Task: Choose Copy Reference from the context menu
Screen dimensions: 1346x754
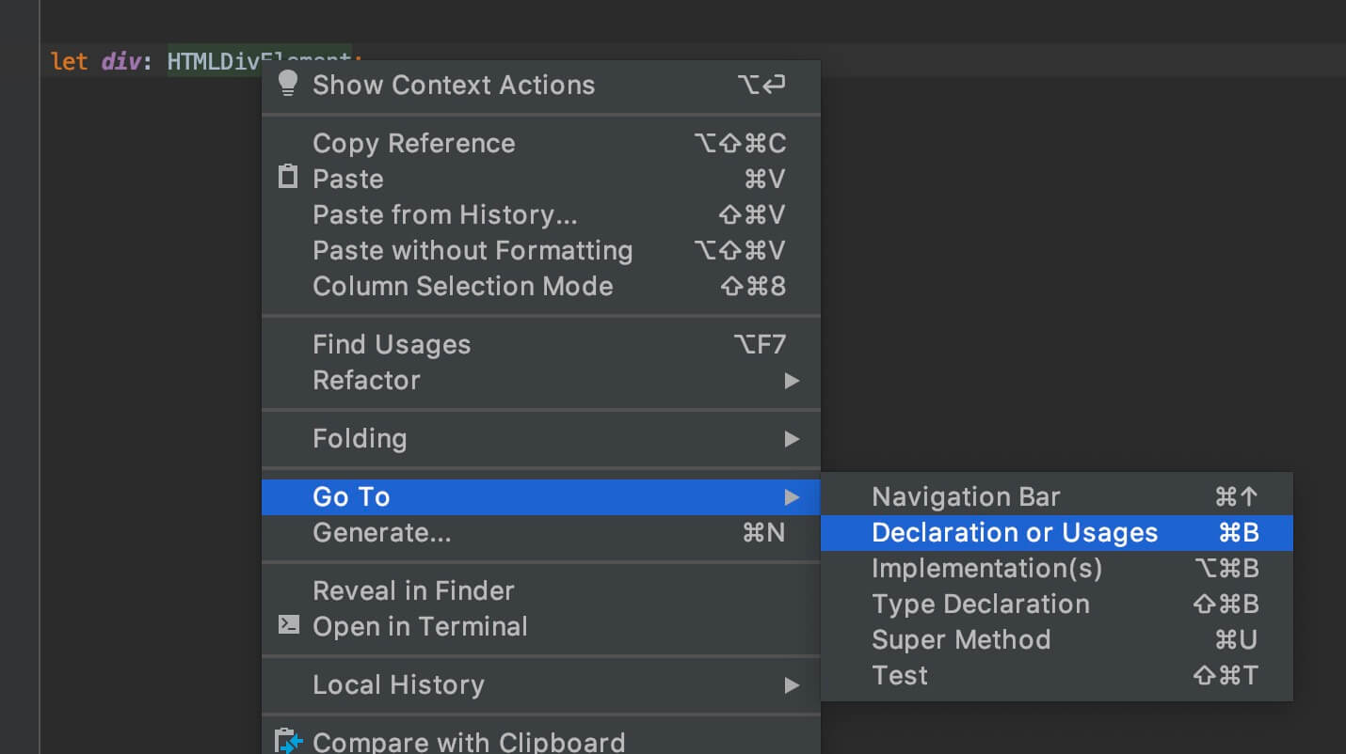Action: point(541,143)
